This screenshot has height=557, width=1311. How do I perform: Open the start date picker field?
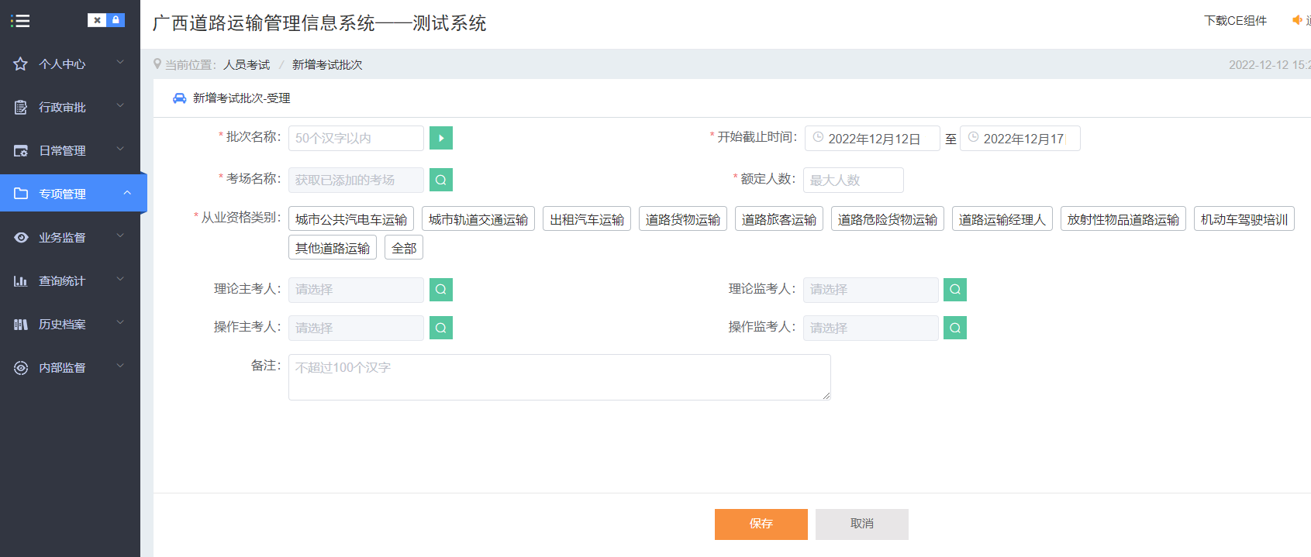[872, 139]
